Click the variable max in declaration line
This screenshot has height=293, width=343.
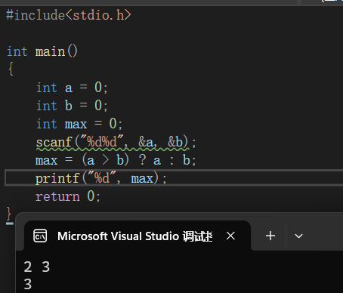tap(76, 124)
